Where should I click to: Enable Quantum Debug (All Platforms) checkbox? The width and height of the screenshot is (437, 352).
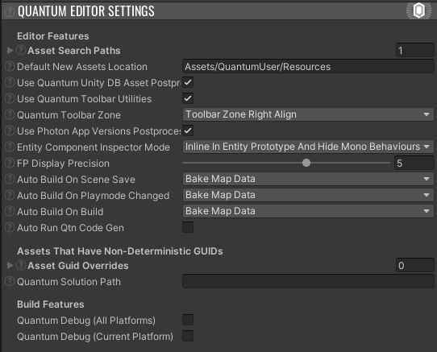pyautogui.click(x=188, y=320)
